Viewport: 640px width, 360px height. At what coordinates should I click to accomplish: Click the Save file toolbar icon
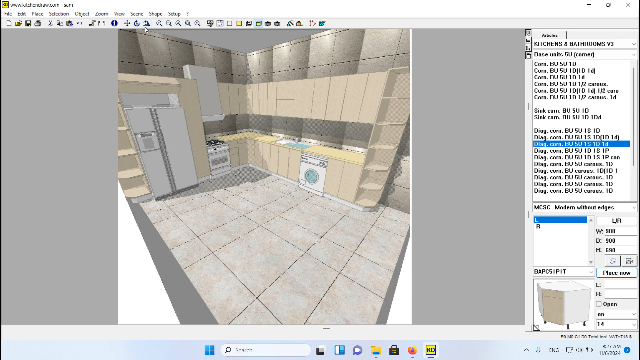click(x=28, y=23)
